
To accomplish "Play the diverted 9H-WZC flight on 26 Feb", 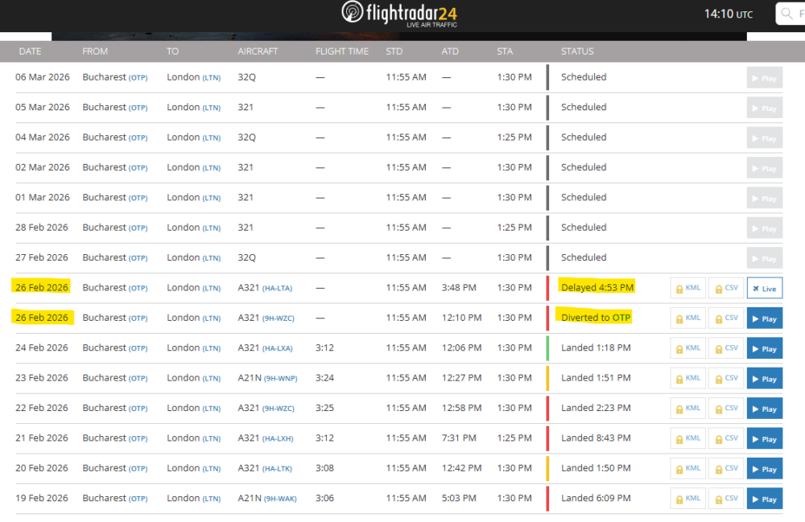I will 764,319.
